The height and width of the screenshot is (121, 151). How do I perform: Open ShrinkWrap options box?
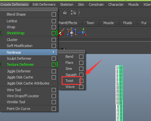pyautogui.click(x=54, y=33)
